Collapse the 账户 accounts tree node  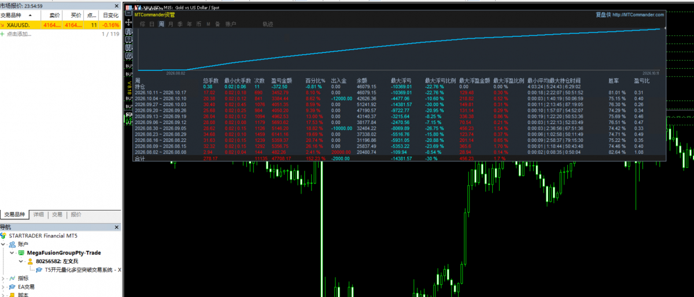(4, 244)
